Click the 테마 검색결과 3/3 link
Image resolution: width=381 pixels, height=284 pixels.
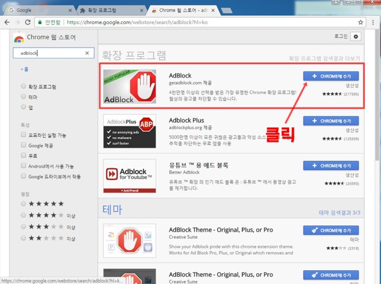(340, 213)
